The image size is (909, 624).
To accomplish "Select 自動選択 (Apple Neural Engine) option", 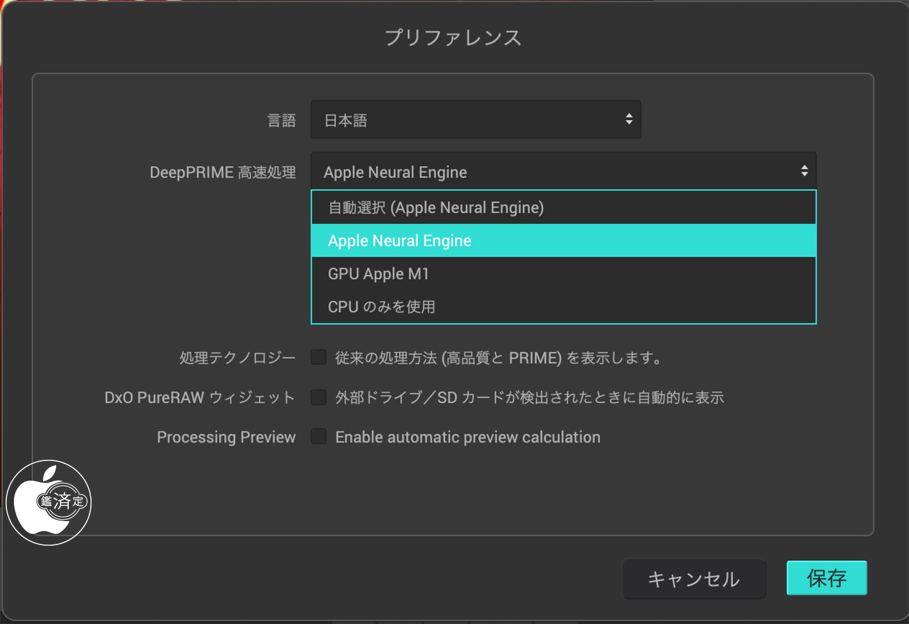I will (x=564, y=208).
